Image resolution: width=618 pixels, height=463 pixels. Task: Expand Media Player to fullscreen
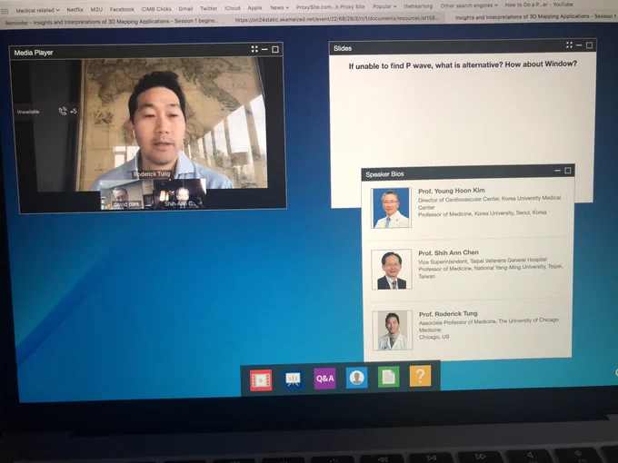coord(254,49)
